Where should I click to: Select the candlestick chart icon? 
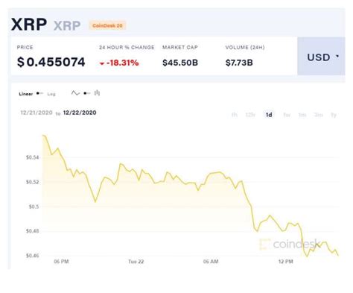pyautogui.click(x=97, y=93)
